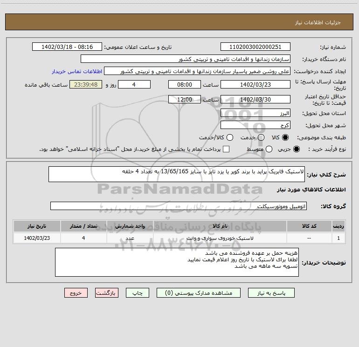Click the countdown timer 23:39:48
This screenshot has width=359, height=347.
tap(86, 84)
